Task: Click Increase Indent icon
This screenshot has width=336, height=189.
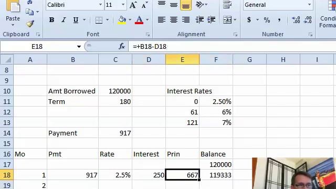Action: pyautogui.click(x=211, y=20)
